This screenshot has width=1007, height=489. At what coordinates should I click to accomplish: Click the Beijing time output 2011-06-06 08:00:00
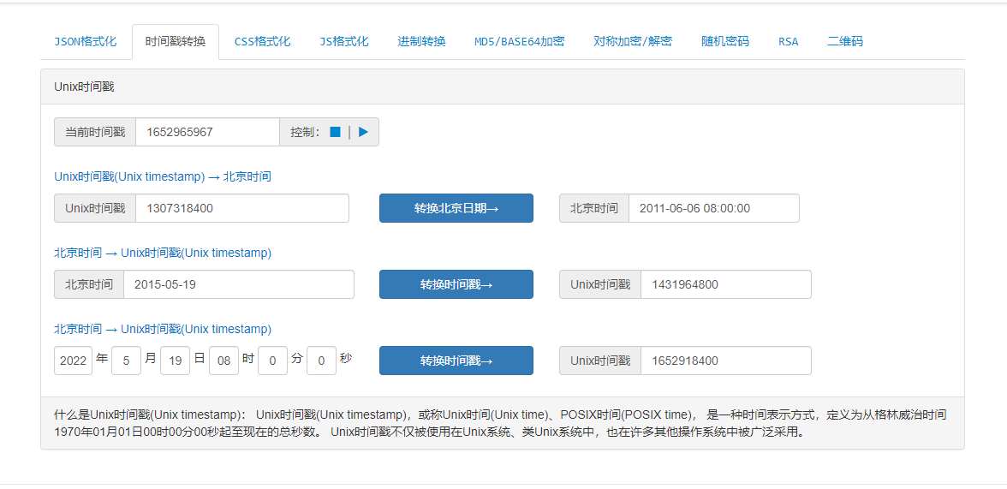click(x=713, y=208)
